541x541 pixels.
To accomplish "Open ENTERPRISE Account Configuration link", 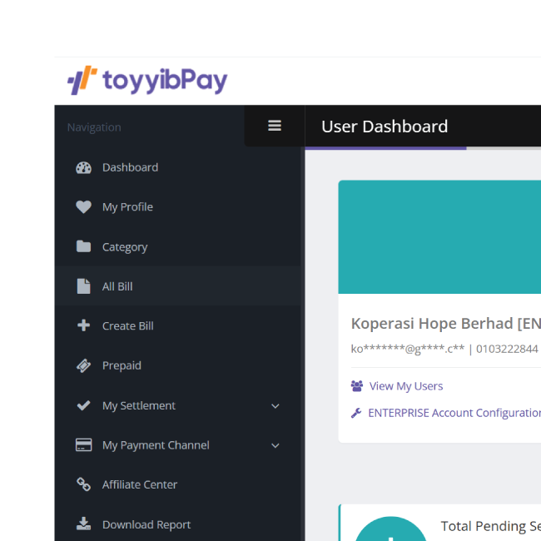I will click(x=454, y=413).
